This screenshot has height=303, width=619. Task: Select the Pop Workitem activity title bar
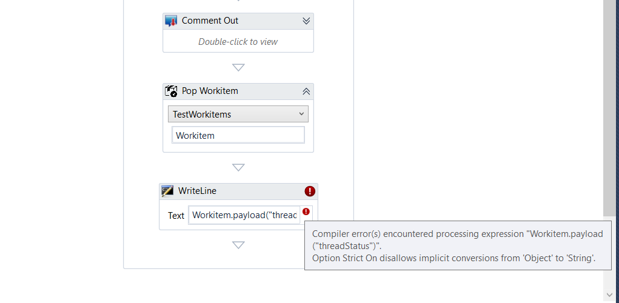point(238,92)
